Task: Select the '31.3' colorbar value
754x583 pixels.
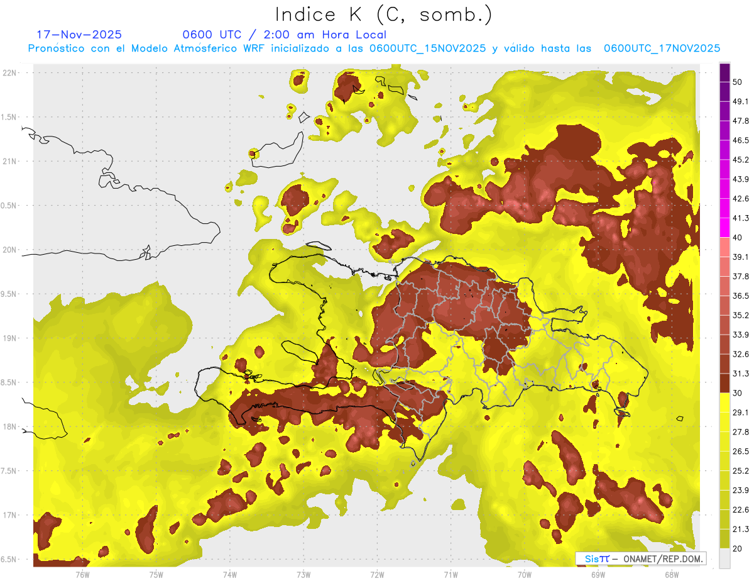Action: pos(741,374)
